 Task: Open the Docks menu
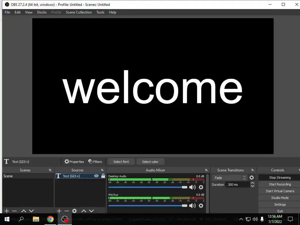42,12
